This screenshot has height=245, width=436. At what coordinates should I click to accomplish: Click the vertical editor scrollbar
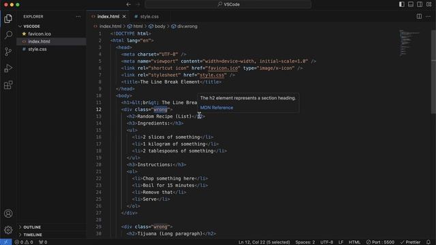(x=433, y=72)
